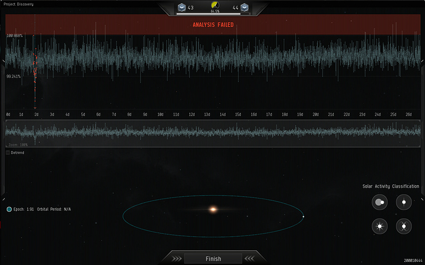Click the 13d time axis label
The image size is (425, 265).
pos(207,114)
